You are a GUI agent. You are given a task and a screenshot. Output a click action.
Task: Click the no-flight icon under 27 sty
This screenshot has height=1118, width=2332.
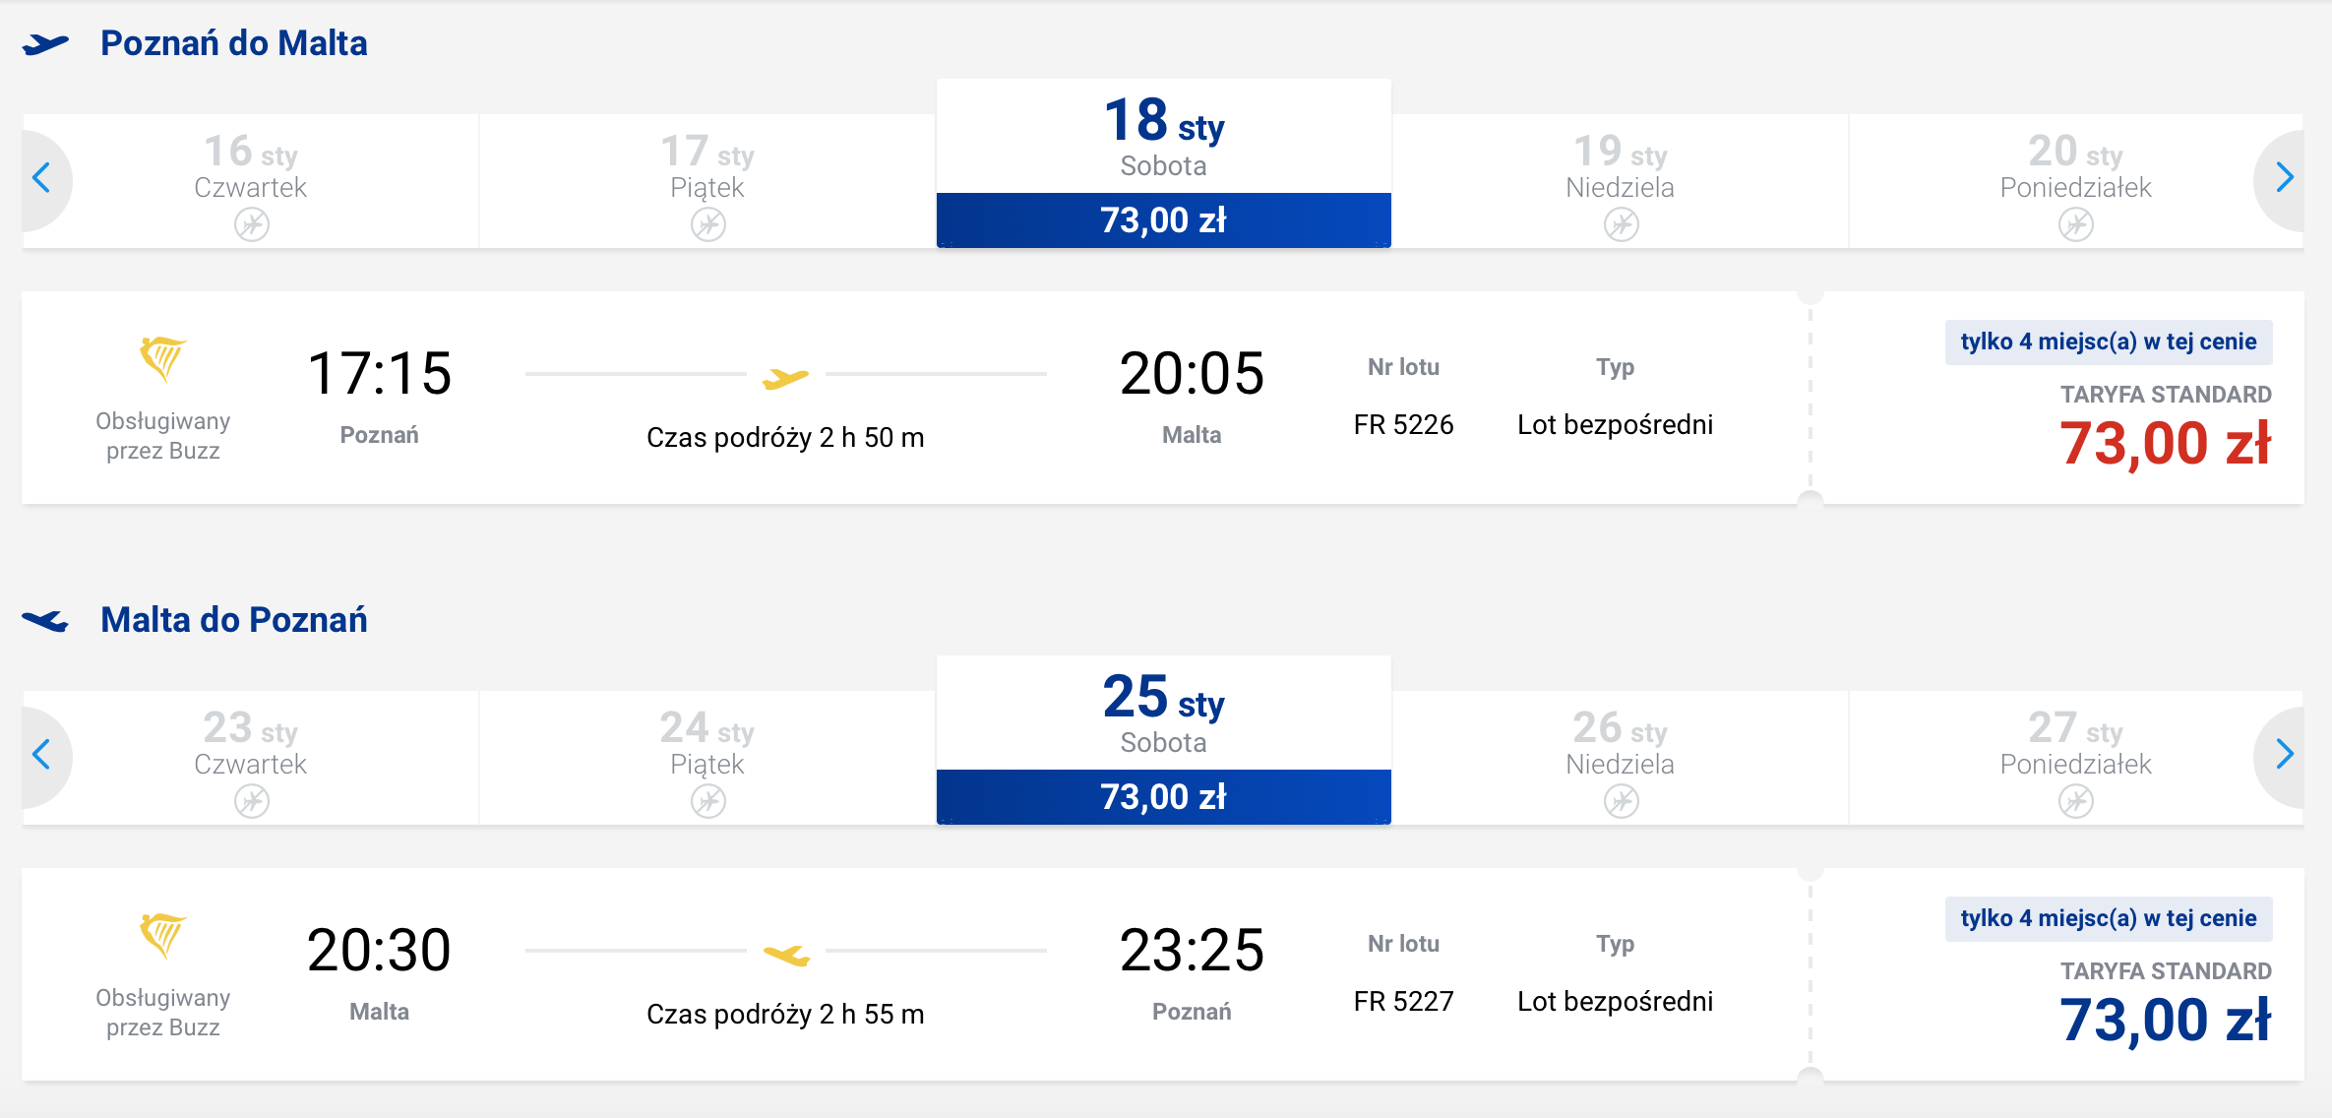(2075, 802)
